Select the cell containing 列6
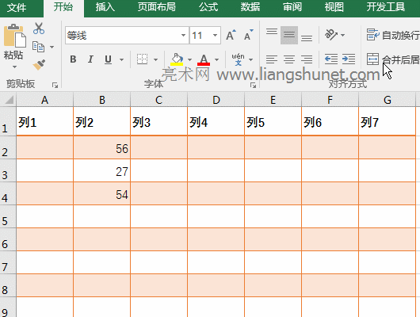This screenshot has width=420, height=317. point(330,121)
